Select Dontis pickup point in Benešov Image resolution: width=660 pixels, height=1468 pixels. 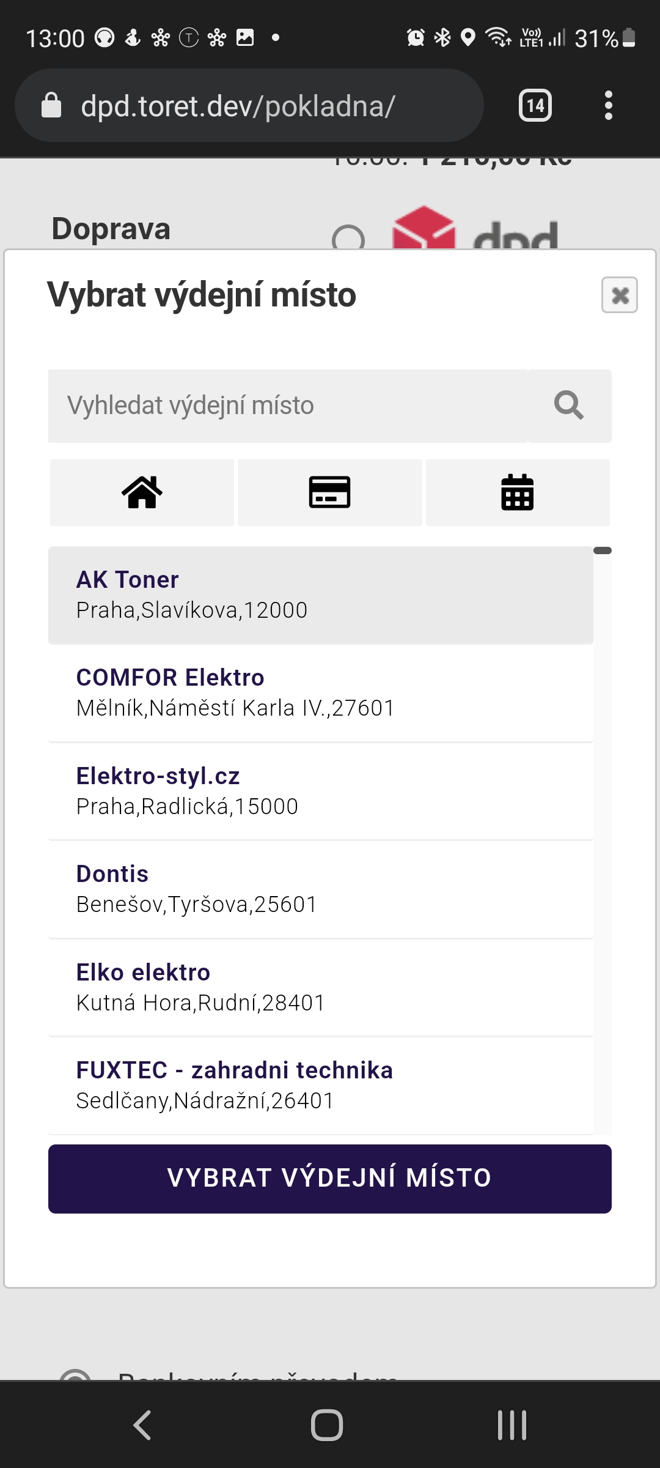pyautogui.click(x=321, y=889)
